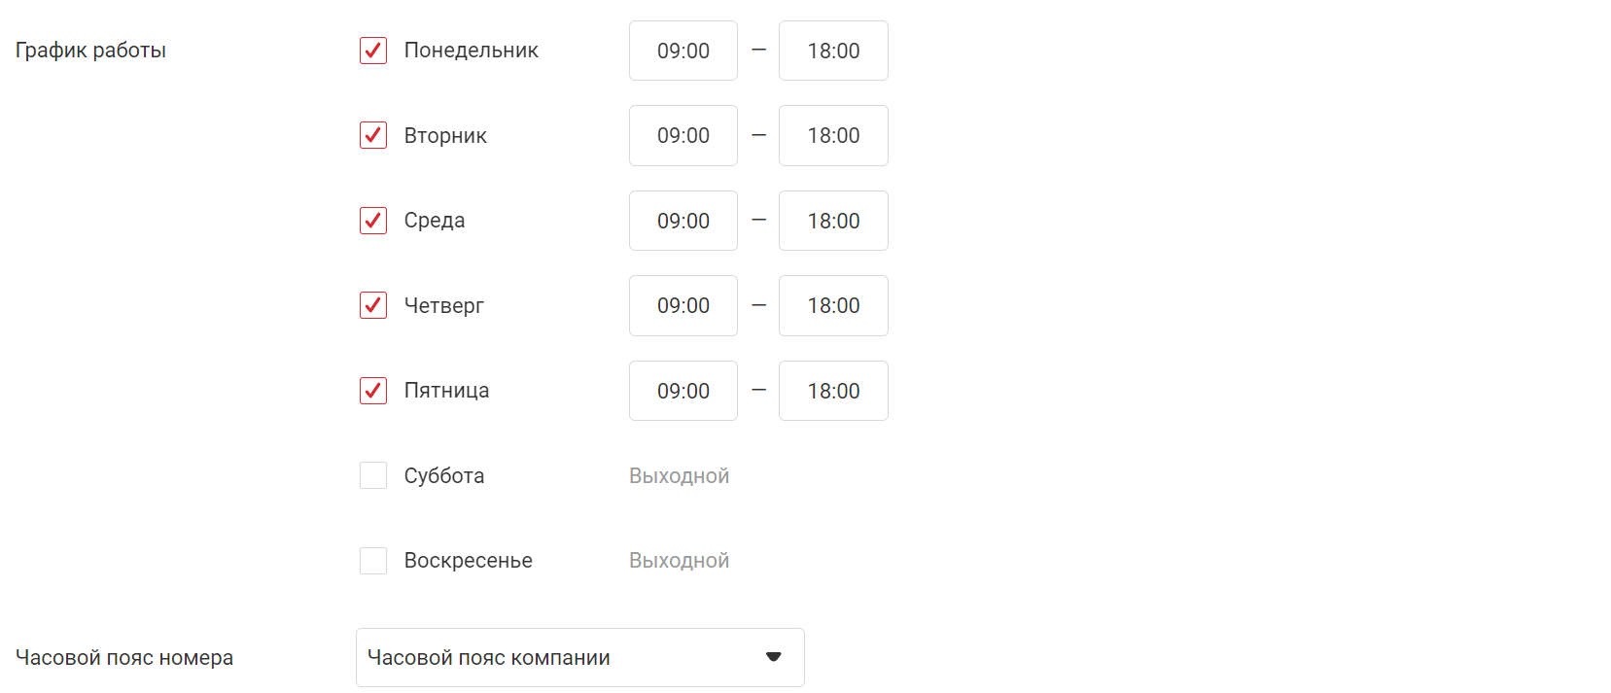Viewport: 1611px width, 693px height.
Task: Click Вторник start time field
Action: click(x=683, y=135)
